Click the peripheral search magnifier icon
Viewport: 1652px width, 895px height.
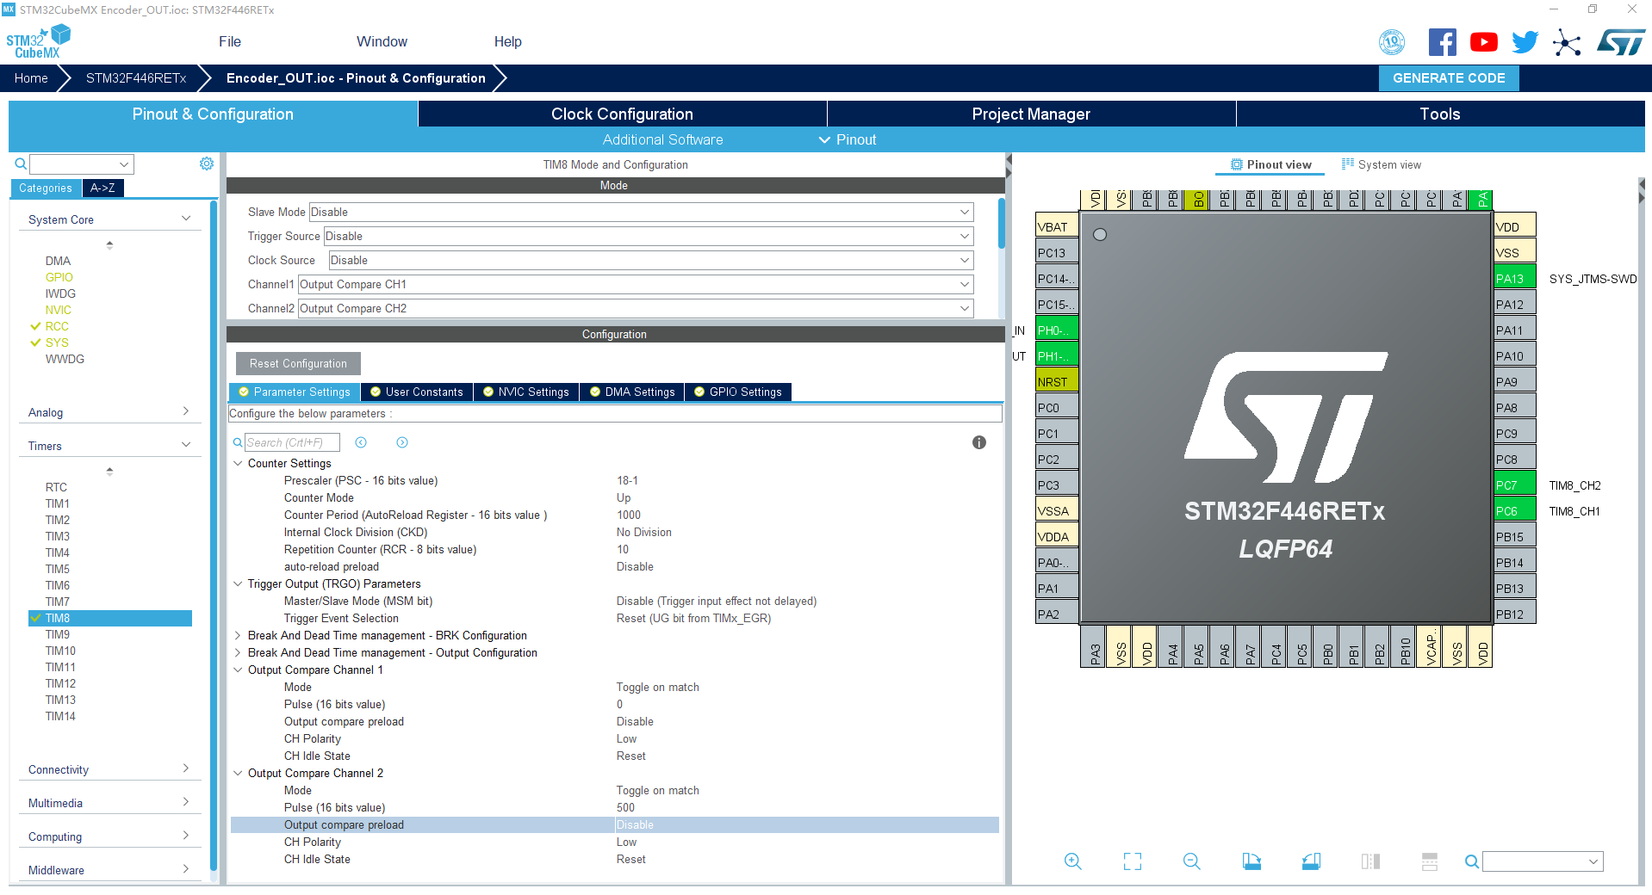pos(21,164)
